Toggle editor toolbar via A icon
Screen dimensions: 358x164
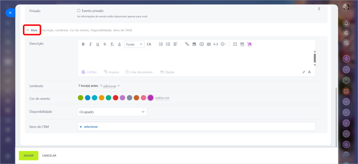[309, 72]
